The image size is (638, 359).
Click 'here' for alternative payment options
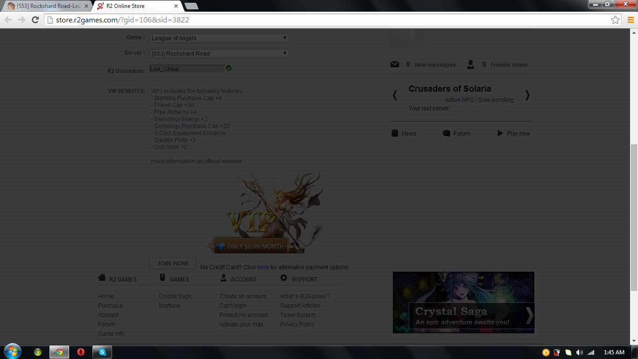point(263,267)
